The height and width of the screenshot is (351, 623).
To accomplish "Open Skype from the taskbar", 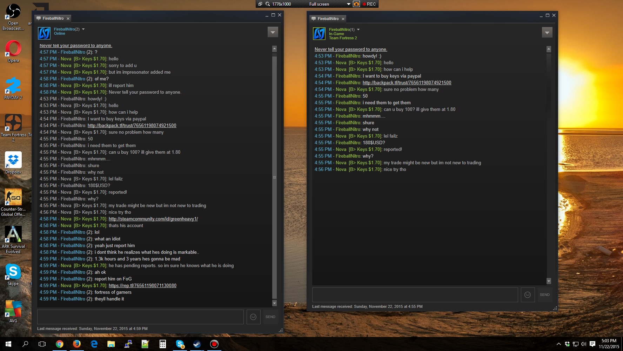I will 180,344.
